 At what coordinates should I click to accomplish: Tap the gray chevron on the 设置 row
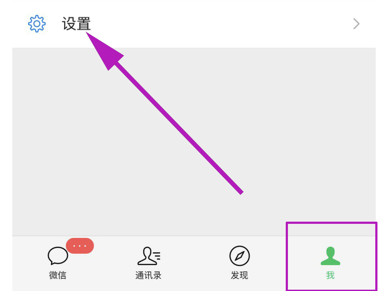356,24
